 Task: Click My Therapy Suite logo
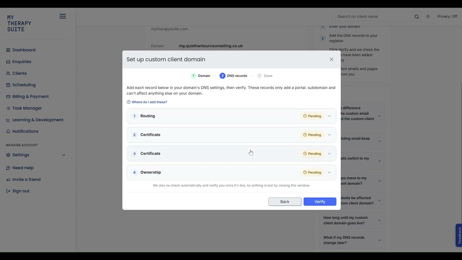(x=19, y=23)
